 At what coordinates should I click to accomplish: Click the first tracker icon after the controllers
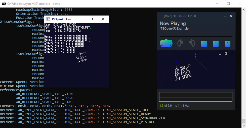[x=204, y=44]
